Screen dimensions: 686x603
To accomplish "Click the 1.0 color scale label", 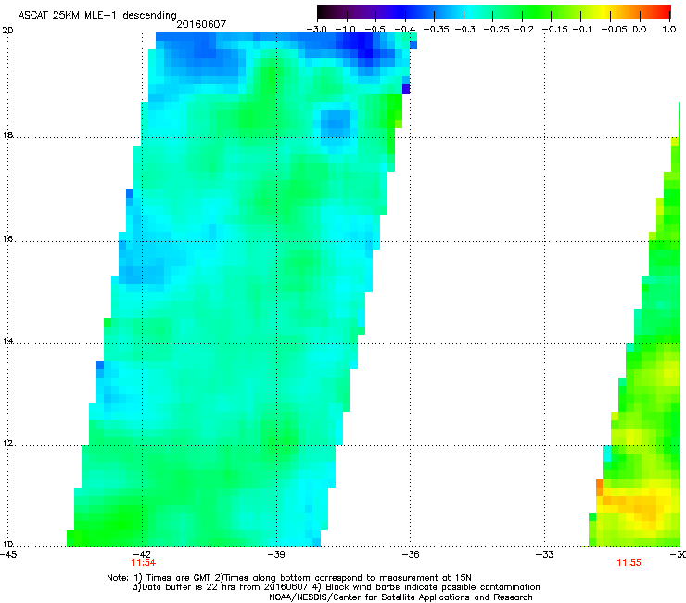I will 669,30.
